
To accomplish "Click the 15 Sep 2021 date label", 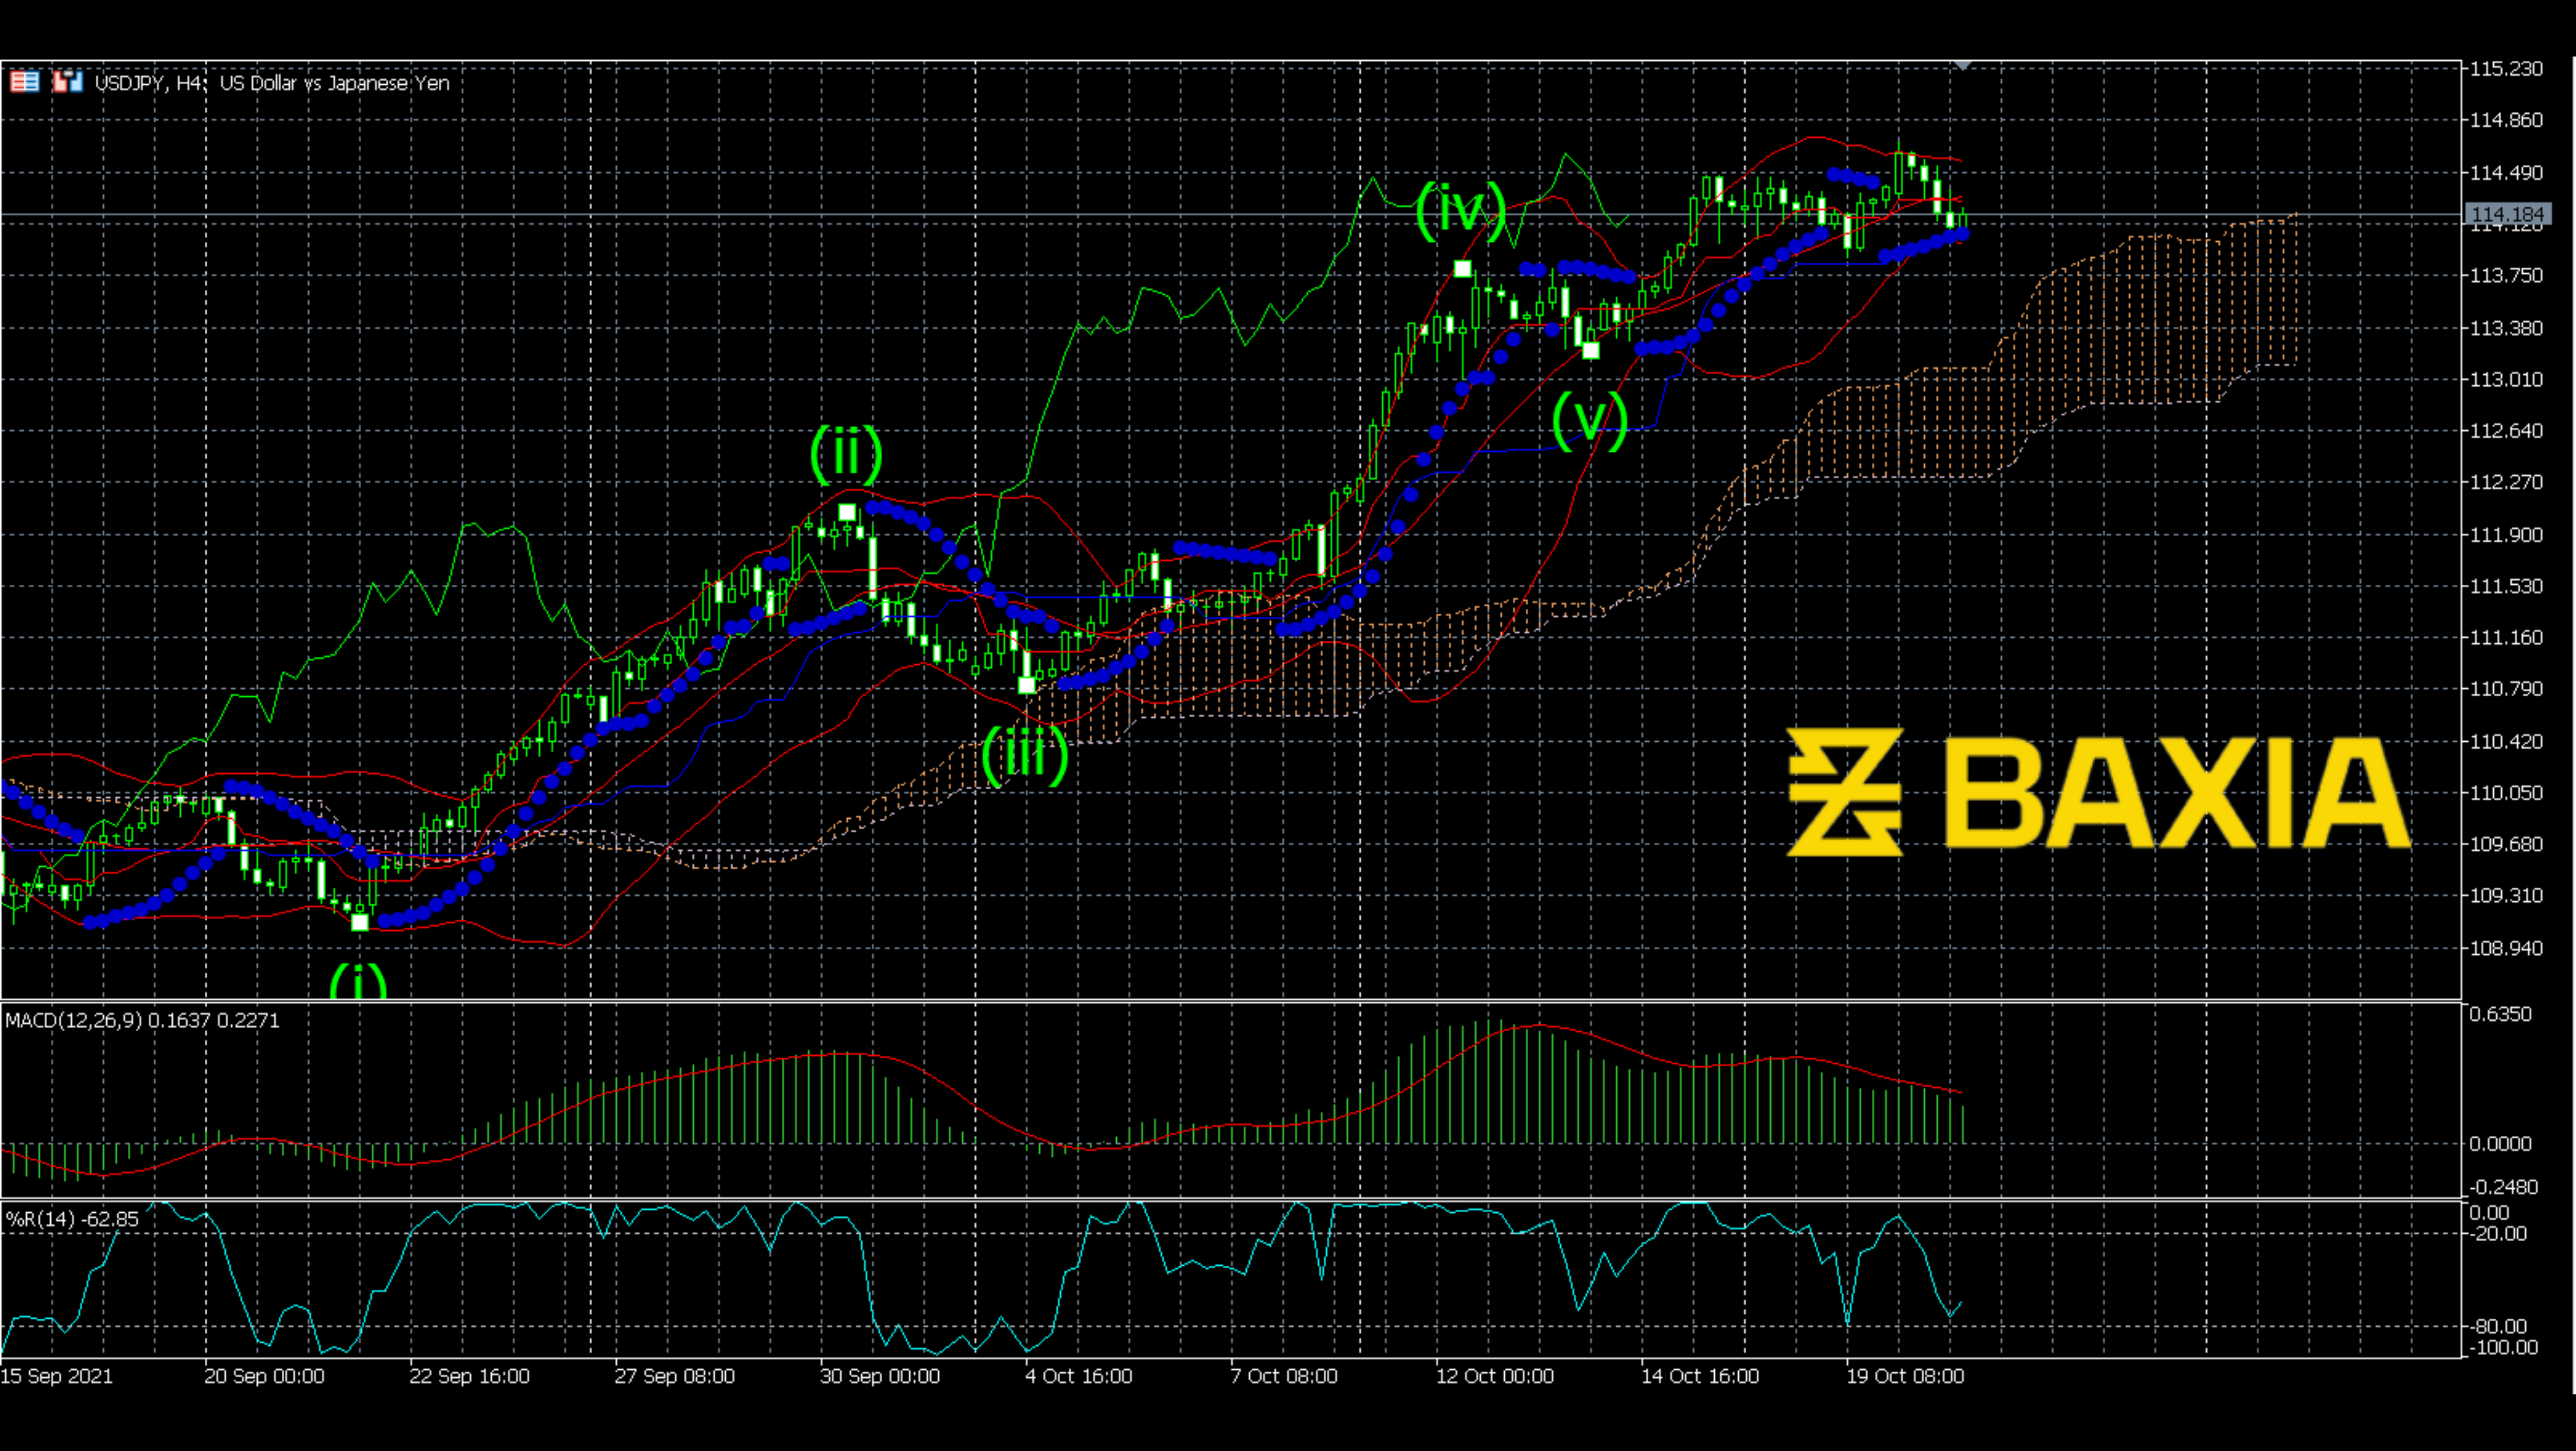I will (x=57, y=1376).
